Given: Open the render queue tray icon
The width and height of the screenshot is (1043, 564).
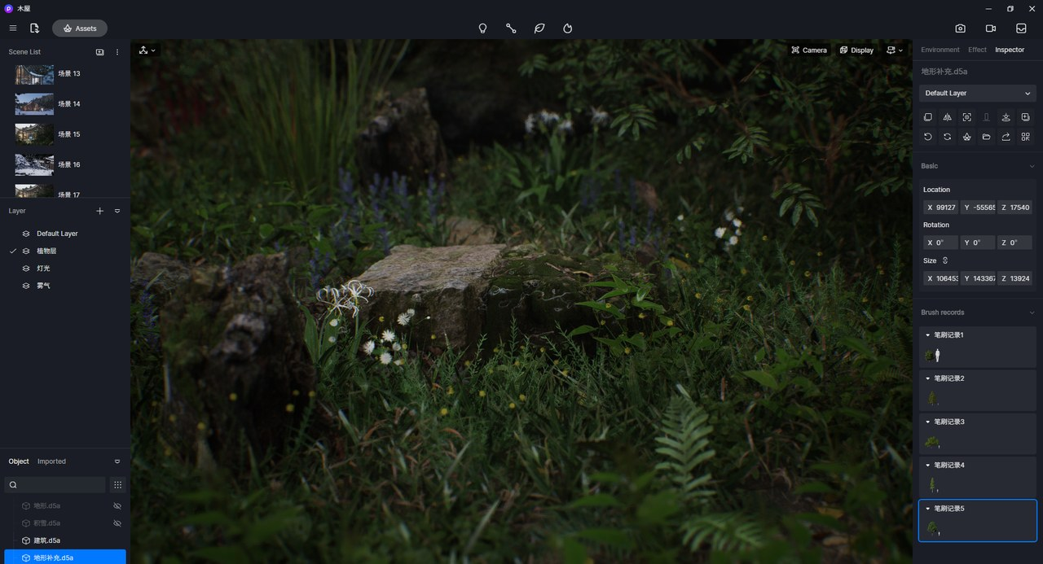Looking at the screenshot, I should coord(1021,28).
